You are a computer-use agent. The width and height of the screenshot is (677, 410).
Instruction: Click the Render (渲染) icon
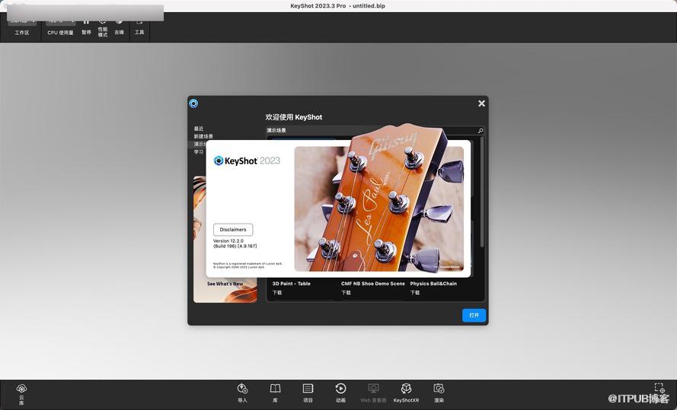coord(439,389)
